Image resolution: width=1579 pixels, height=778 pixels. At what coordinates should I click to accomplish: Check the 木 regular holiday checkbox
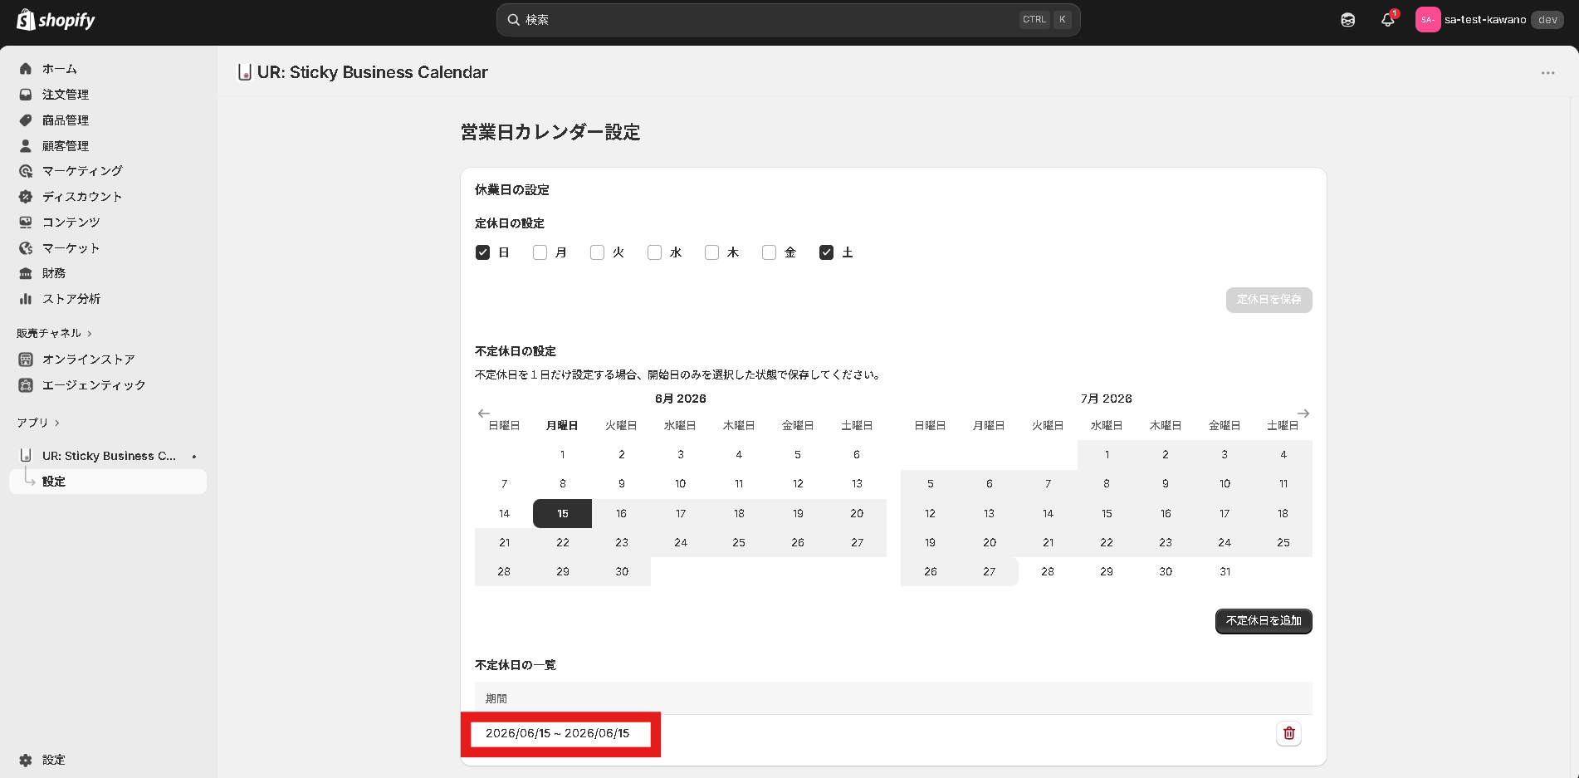711,252
